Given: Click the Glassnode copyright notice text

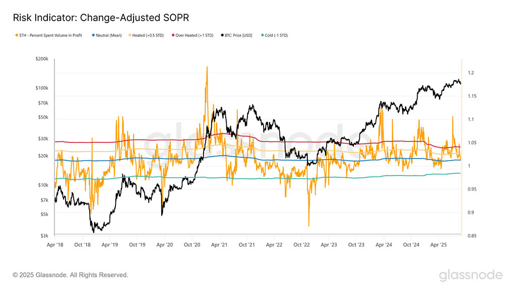Looking at the screenshot, I should (x=71, y=275).
